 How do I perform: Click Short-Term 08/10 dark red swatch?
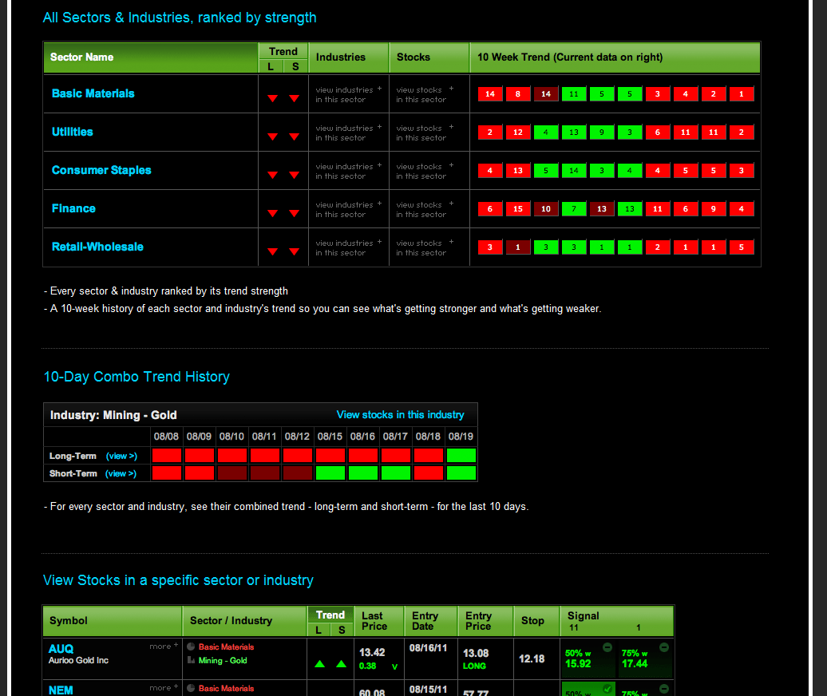pos(232,473)
